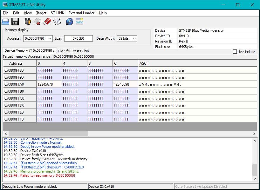
Task: Click the Device ID value 0x410 in info panel
Action: click(x=184, y=36)
